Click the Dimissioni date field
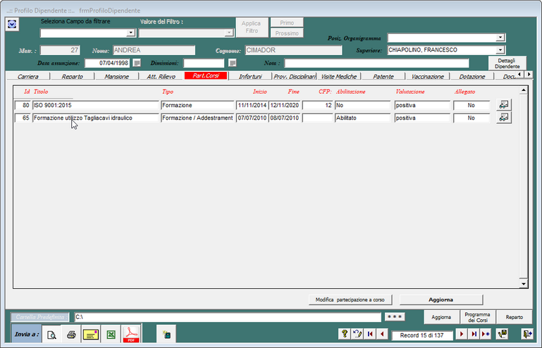Viewport: 542px width, 348px height. 204,63
